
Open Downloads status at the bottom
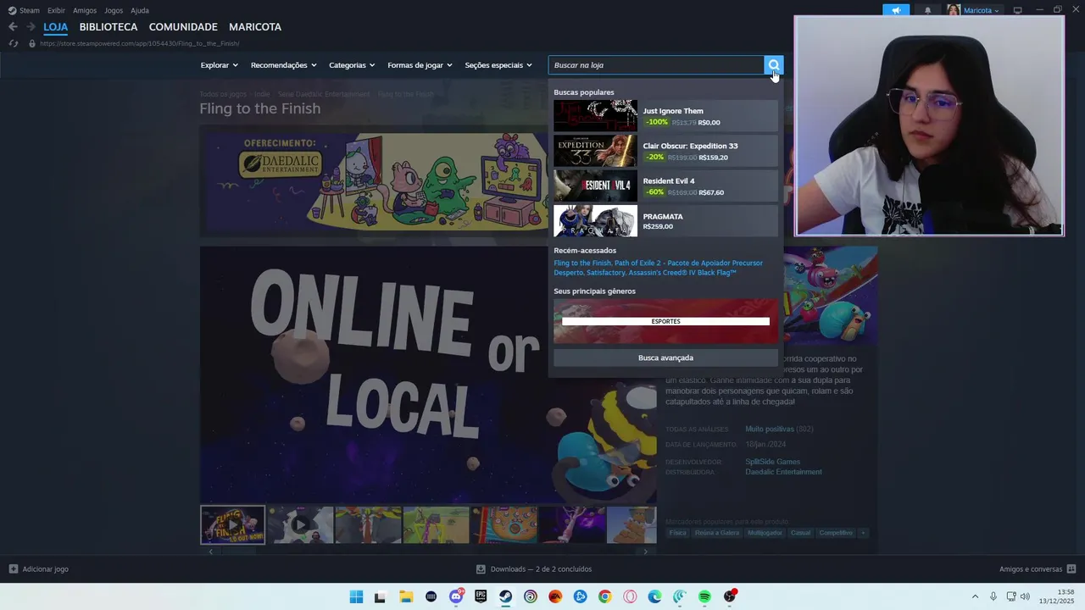[x=534, y=569]
